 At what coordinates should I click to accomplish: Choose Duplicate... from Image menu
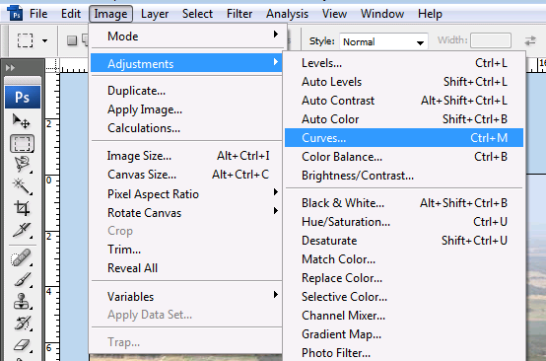click(x=186, y=91)
